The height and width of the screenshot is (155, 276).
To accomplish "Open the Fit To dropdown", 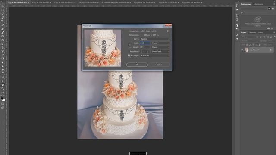I will click(155, 39).
